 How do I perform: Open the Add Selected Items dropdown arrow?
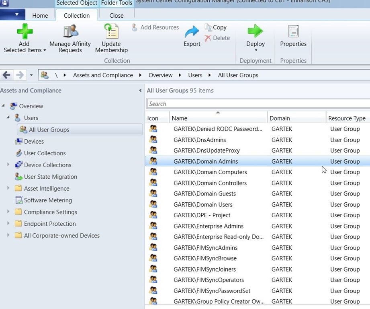[45, 50]
